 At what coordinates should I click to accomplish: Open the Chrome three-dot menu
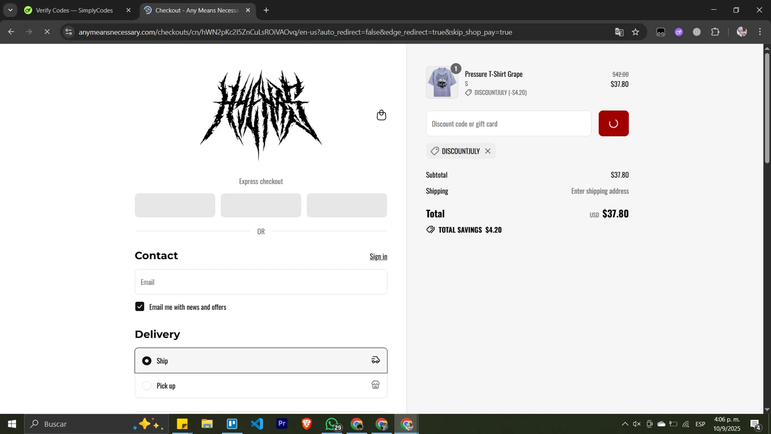(x=760, y=32)
